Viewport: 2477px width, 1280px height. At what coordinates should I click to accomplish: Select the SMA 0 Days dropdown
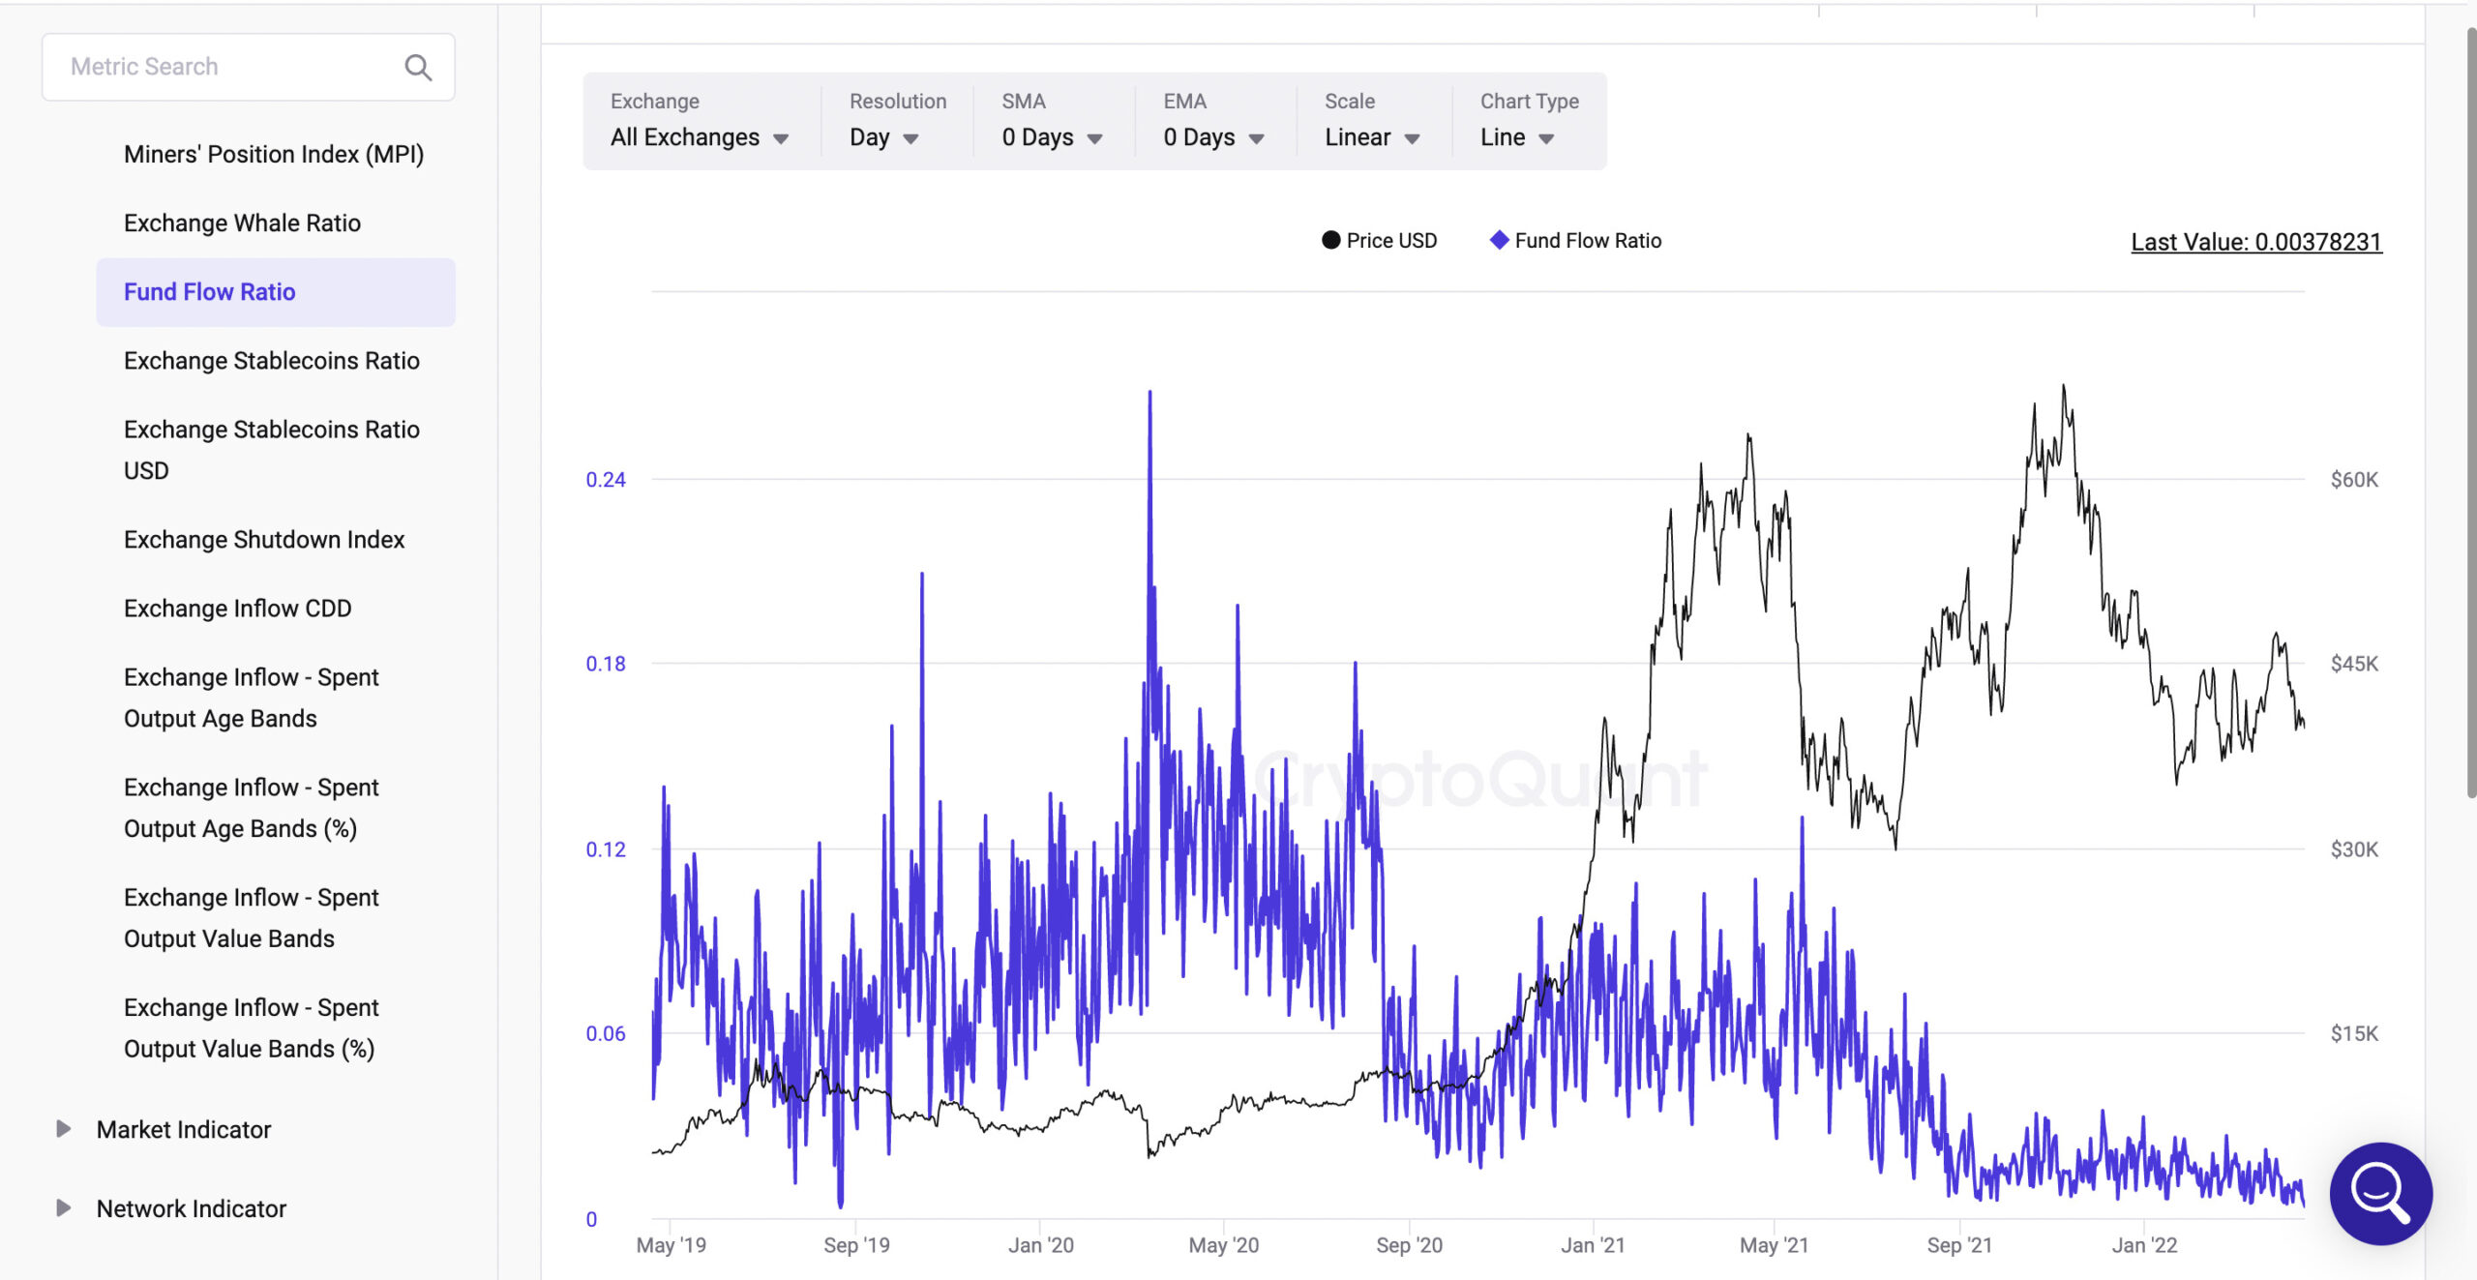click(x=1051, y=135)
